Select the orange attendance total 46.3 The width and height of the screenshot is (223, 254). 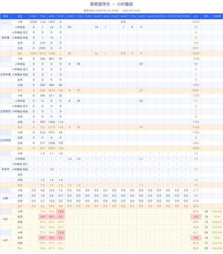tap(196, 206)
